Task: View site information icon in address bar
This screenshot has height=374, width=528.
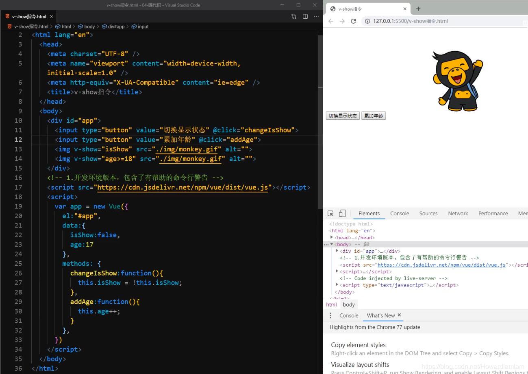Action: 367,21
